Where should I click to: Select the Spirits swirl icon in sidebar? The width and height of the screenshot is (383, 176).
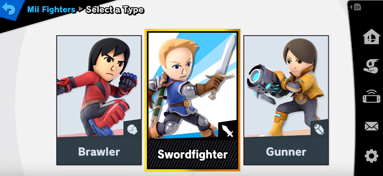(371, 66)
